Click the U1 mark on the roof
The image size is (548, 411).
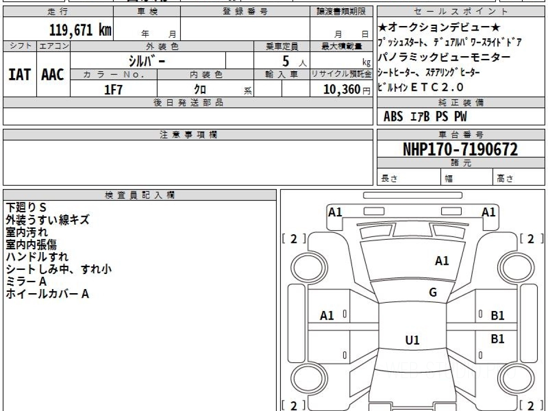pyautogui.click(x=412, y=340)
